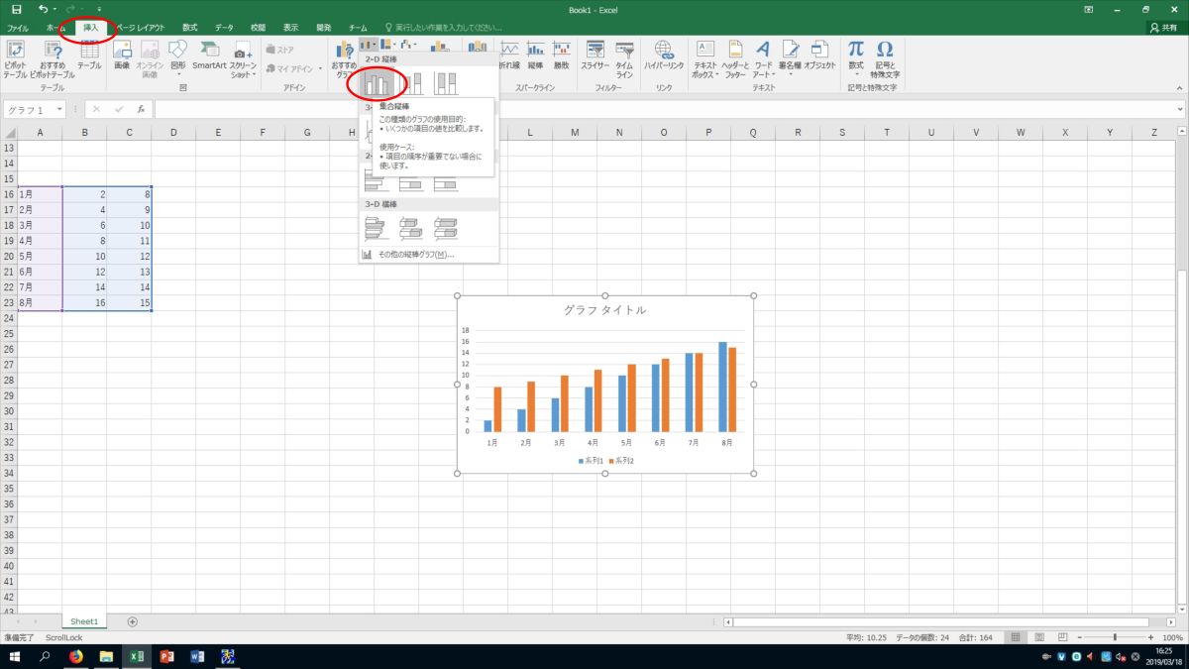Image resolution: width=1189 pixels, height=669 pixels.
Task: Add a new sheet with plus button
Action: (133, 621)
